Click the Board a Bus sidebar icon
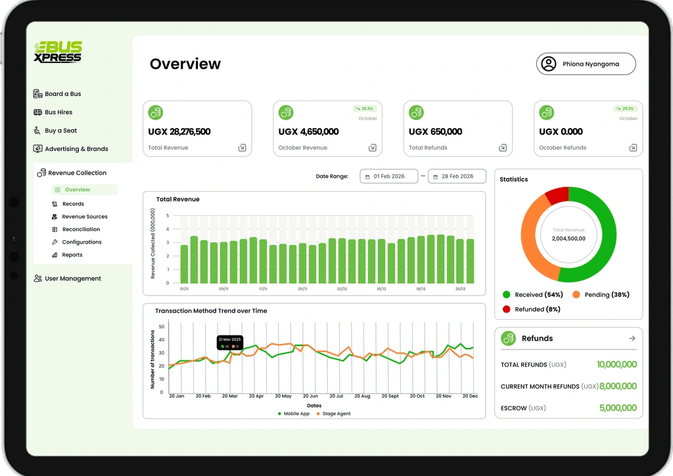 pyautogui.click(x=37, y=93)
